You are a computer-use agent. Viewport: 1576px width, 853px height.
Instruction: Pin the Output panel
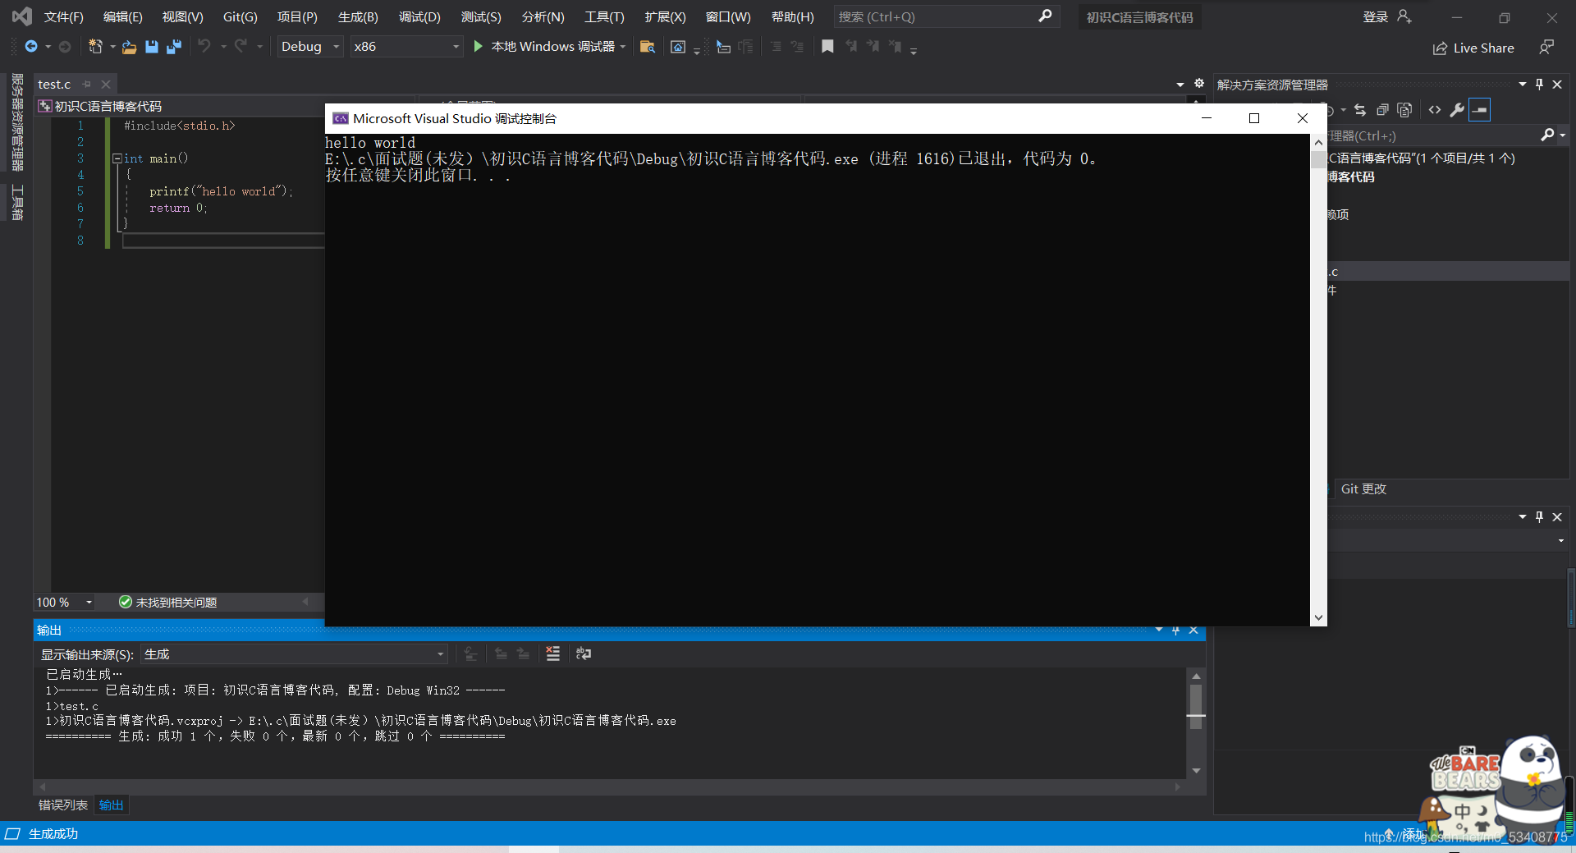click(x=1175, y=631)
